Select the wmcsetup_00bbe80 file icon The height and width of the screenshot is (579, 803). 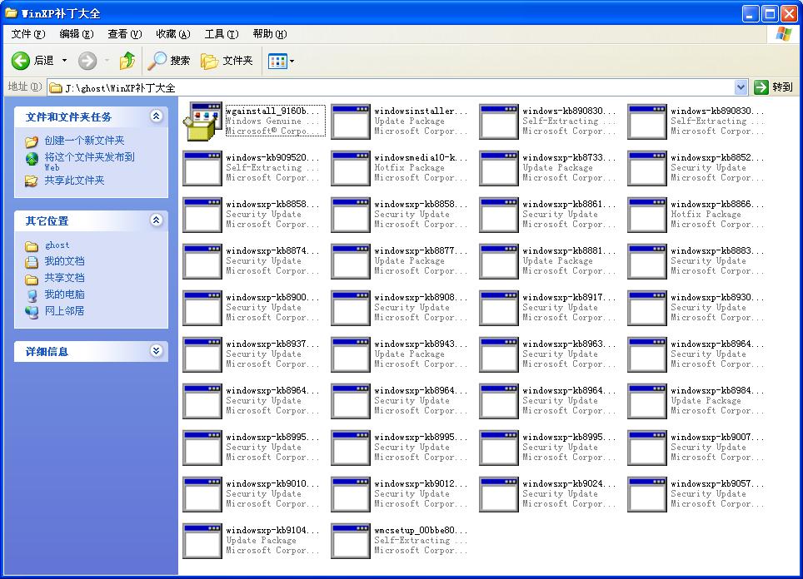[x=351, y=541]
